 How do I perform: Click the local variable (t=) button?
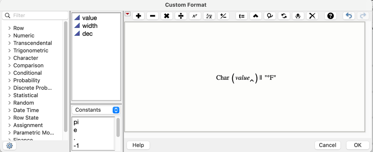242,16
